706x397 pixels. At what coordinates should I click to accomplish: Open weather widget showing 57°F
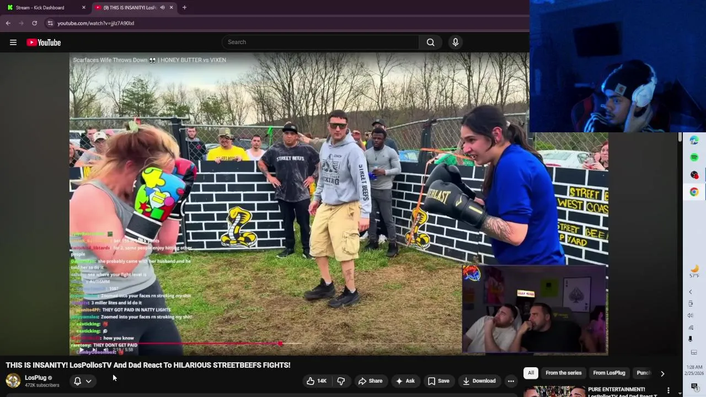coord(694,271)
